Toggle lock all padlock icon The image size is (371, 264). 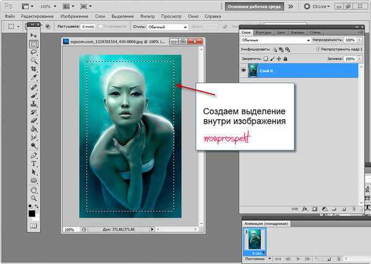coord(285,59)
